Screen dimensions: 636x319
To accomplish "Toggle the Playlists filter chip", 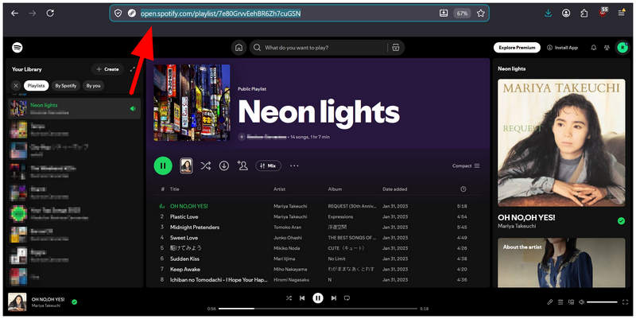I will tap(36, 86).
